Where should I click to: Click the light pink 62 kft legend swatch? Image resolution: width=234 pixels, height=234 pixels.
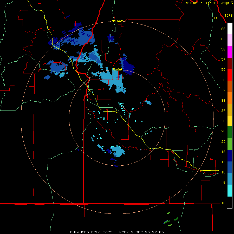point(230,40)
